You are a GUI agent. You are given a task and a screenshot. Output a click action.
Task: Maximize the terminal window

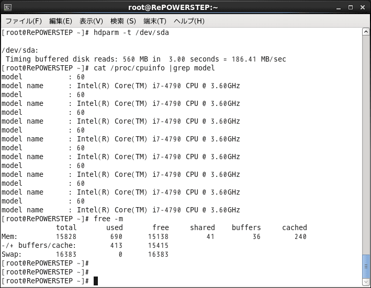pos(351,7)
